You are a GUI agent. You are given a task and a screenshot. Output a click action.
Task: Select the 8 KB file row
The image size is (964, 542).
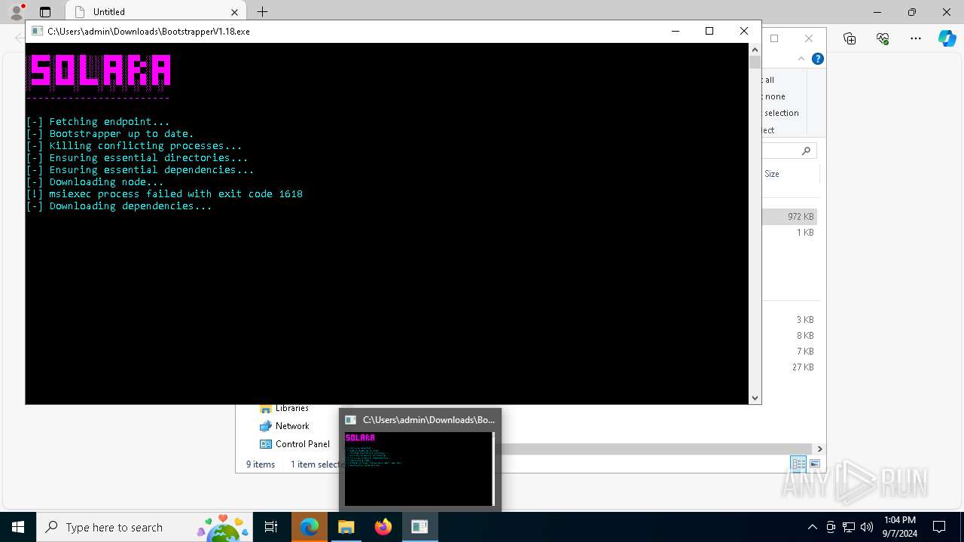click(x=790, y=336)
